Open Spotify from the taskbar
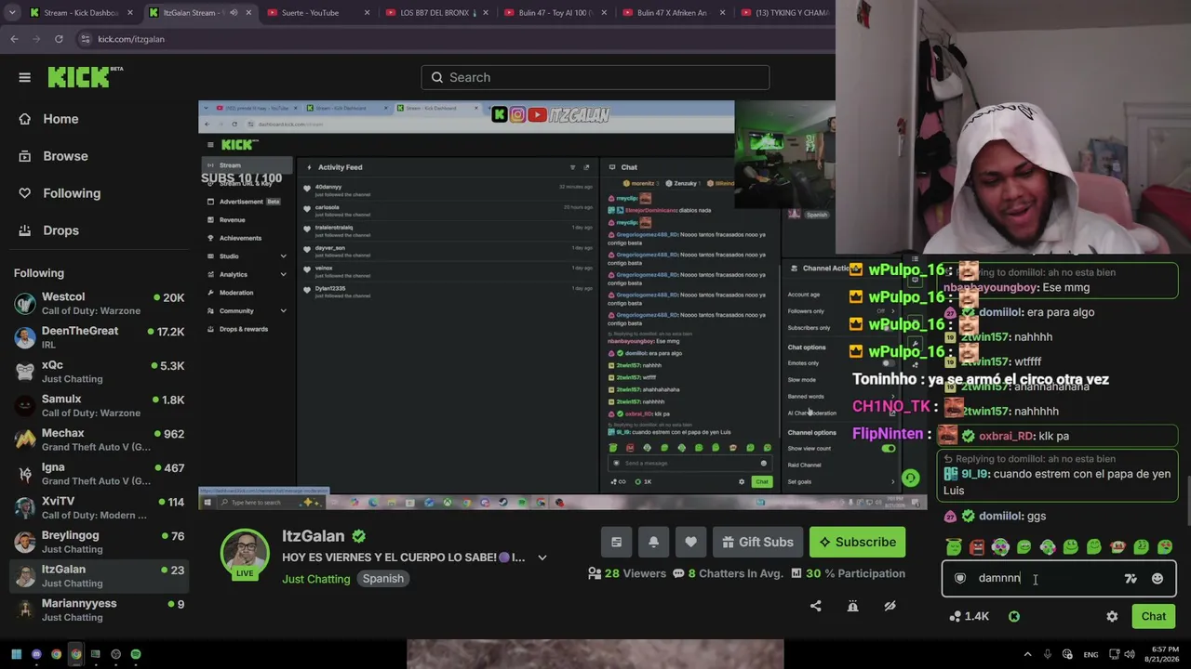Viewport: 1191px width, 669px height. coord(136,654)
